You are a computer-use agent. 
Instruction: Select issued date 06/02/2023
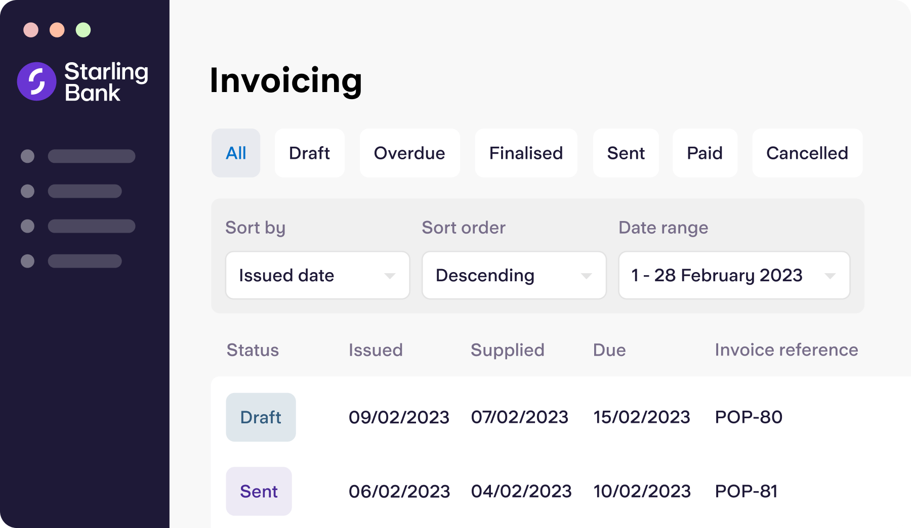399,491
